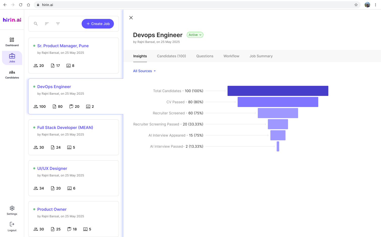This screenshot has width=381, height=237.
Task: Open the All Sources dropdown
Action: (x=144, y=71)
